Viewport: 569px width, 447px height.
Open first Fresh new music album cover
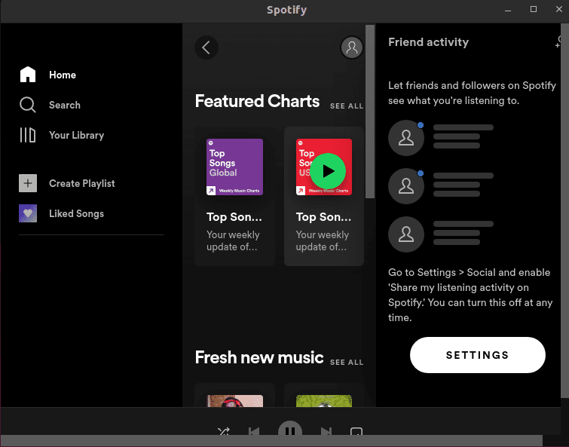click(235, 401)
